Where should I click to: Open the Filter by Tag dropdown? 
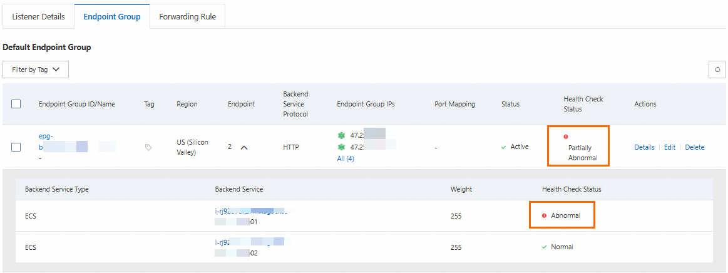click(x=36, y=70)
